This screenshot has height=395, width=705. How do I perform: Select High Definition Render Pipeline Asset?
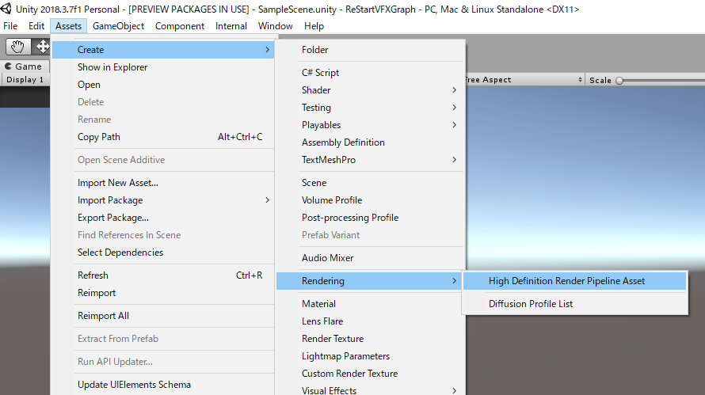(574, 281)
